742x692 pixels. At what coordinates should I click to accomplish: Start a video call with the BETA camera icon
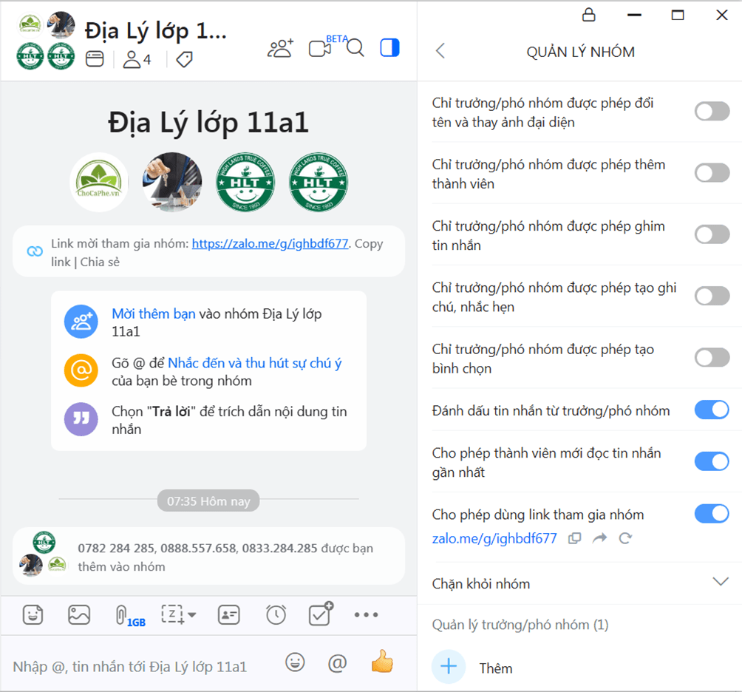pos(319,47)
